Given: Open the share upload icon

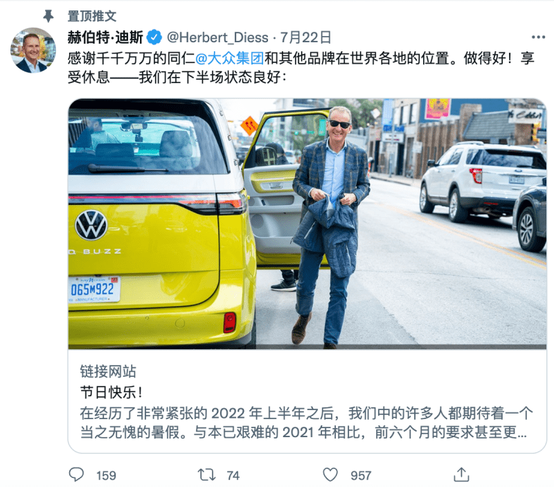Looking at the screenshot, I should point(461,475).
